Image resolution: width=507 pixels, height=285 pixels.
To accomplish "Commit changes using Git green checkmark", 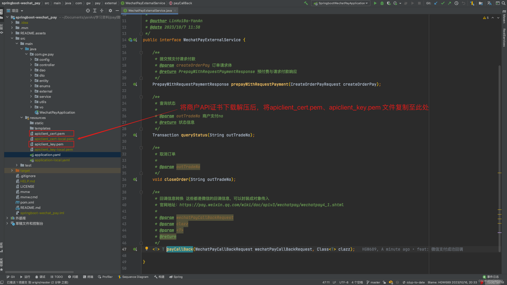I will tap(443, 3).
